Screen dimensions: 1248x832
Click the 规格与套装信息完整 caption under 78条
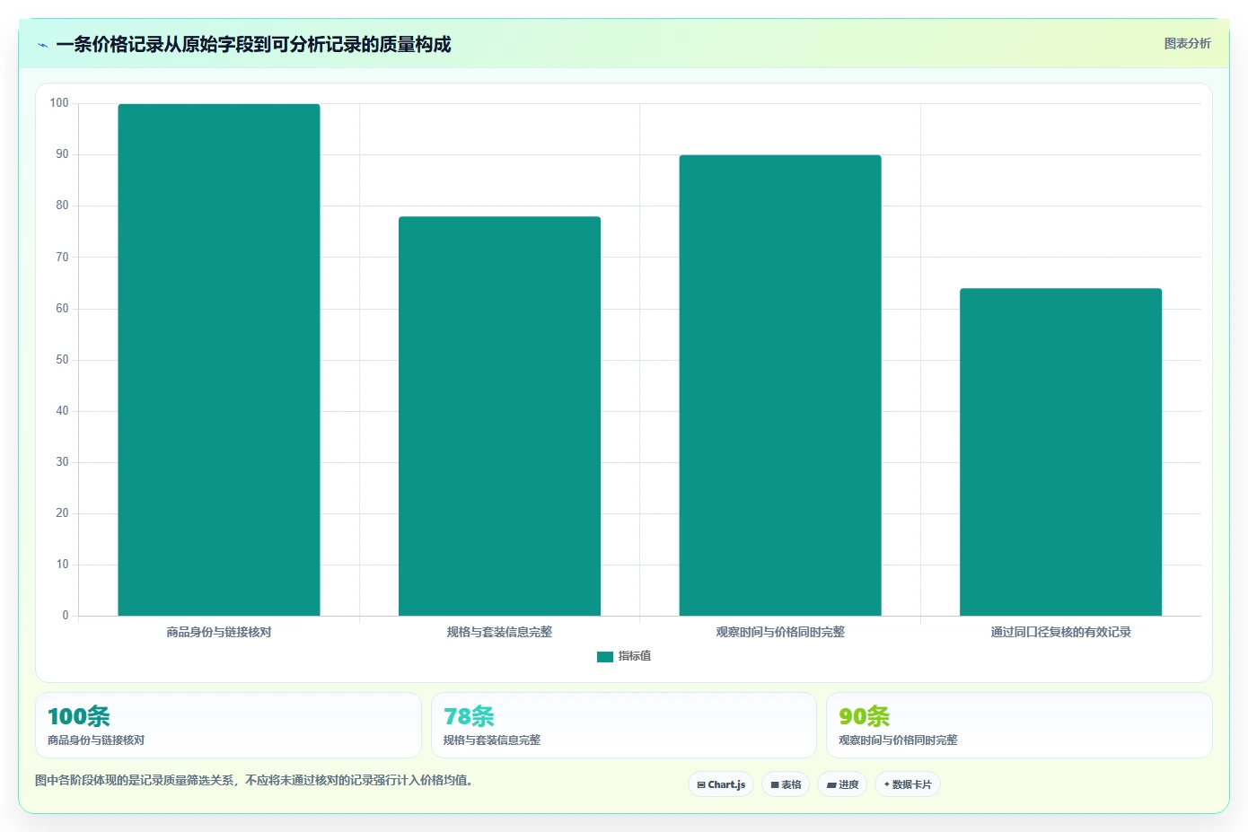492,740
